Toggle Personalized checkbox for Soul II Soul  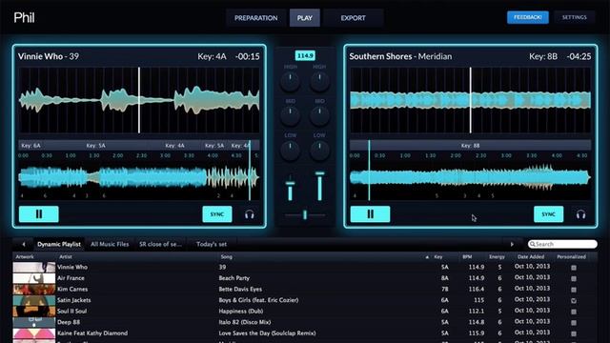(574, 312)
